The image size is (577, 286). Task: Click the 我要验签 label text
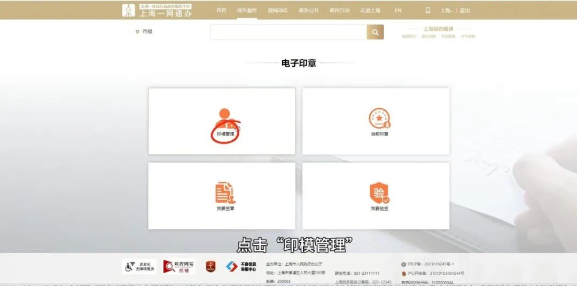pos(379,209)
